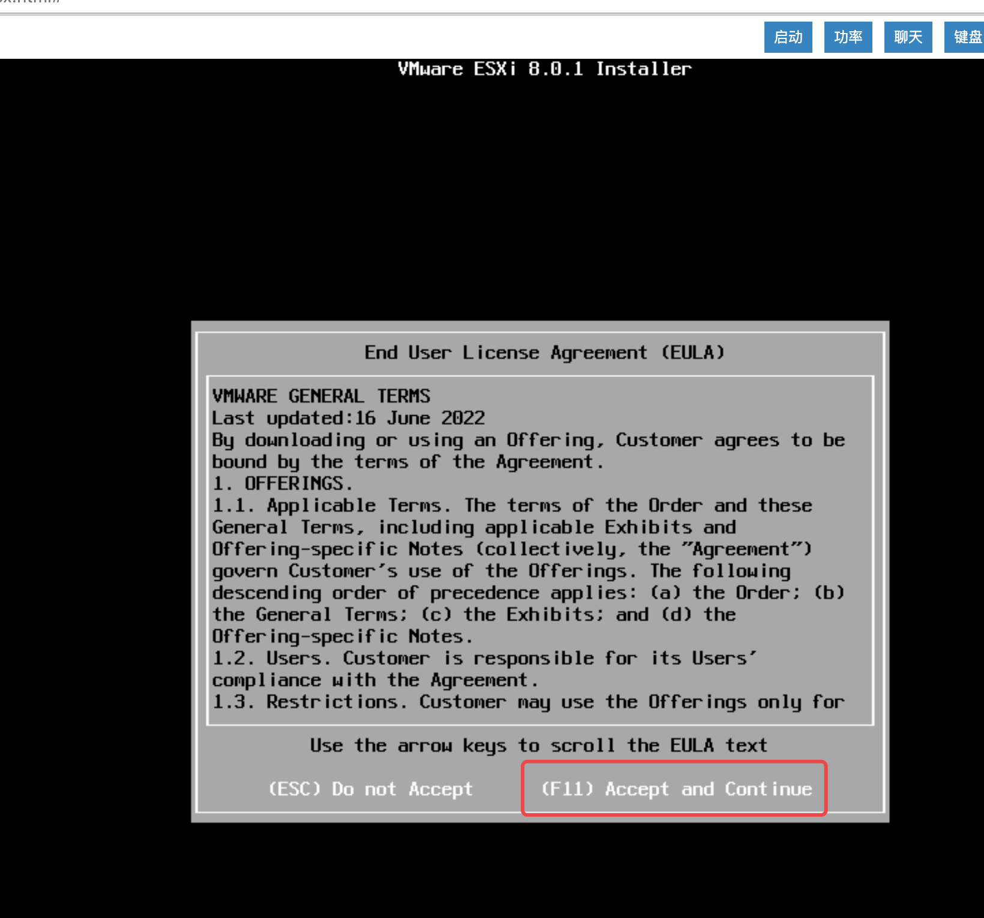The image size is (984, 918).
Task: Click the '1.3. Restrictions.' line
Action: tap(529, 701)
